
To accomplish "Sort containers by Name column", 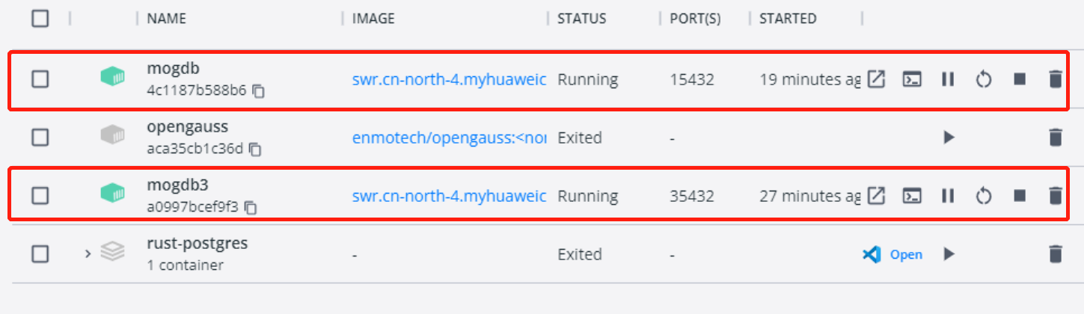I will tap(167, 19).
